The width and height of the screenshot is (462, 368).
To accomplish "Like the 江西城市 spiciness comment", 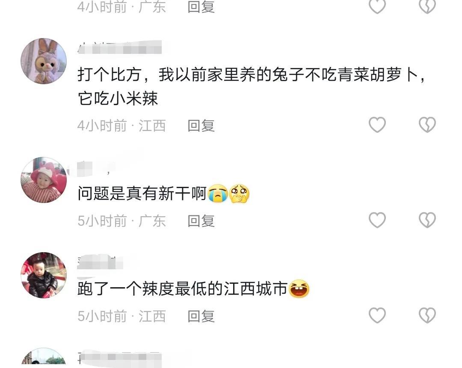I will pyautogui.click(x=377, y=315).
